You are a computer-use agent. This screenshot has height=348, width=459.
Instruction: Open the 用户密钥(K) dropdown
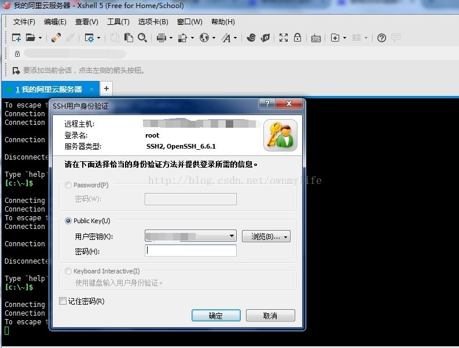(x=190, y=236)
